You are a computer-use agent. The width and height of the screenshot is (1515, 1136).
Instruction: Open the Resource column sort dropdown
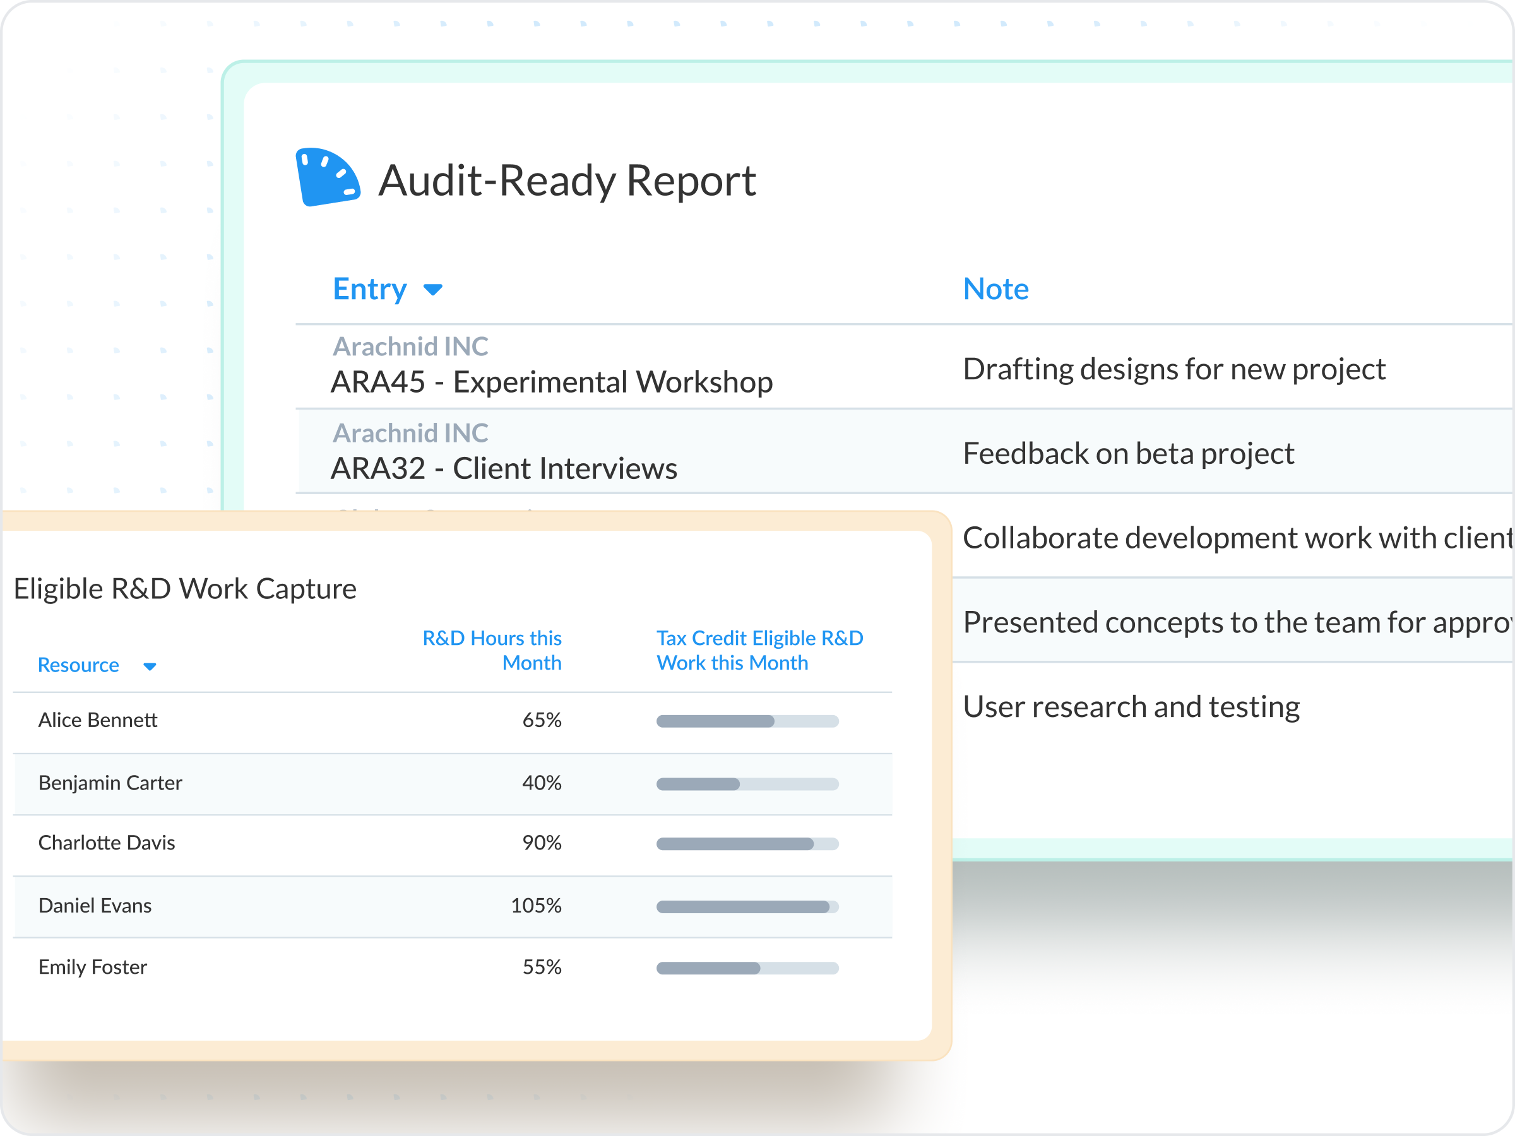coord(150,666)
